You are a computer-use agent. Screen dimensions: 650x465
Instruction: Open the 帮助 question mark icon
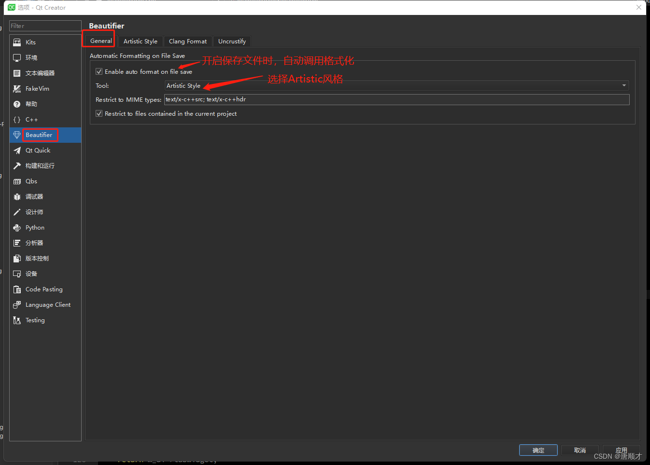click(17, 104)
